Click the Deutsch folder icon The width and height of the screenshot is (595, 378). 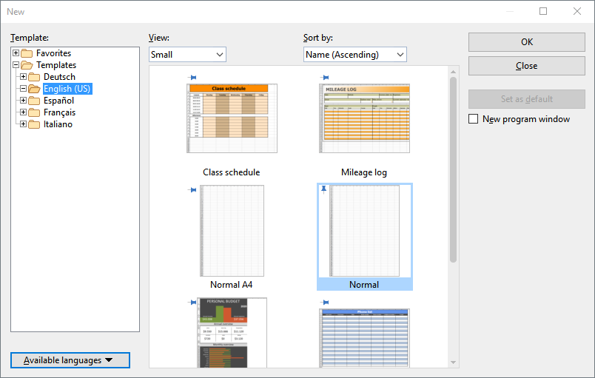point(34,77)
